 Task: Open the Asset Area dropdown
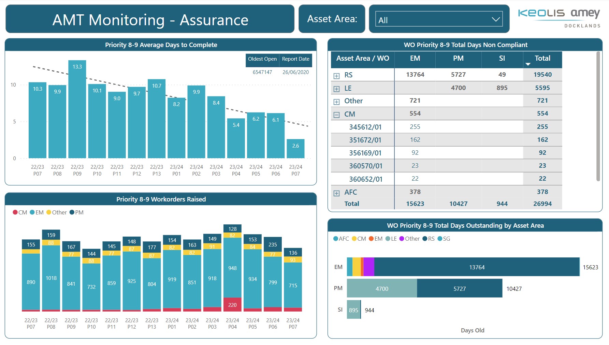(x=439, y=20)
